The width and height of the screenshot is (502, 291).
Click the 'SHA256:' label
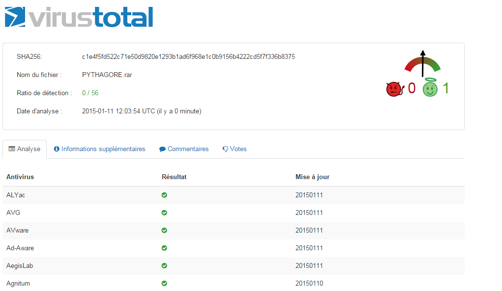tap(29, 57)
